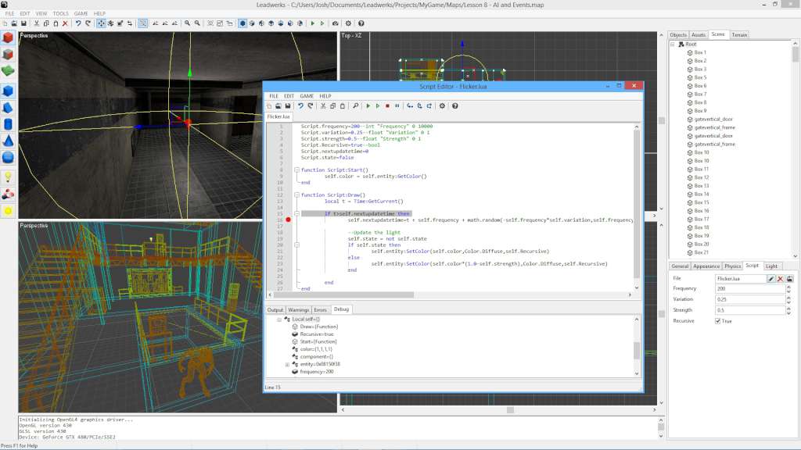Collapse the self table in the Debug watch
Screen dimensions: 801x450
click(278, 320)
